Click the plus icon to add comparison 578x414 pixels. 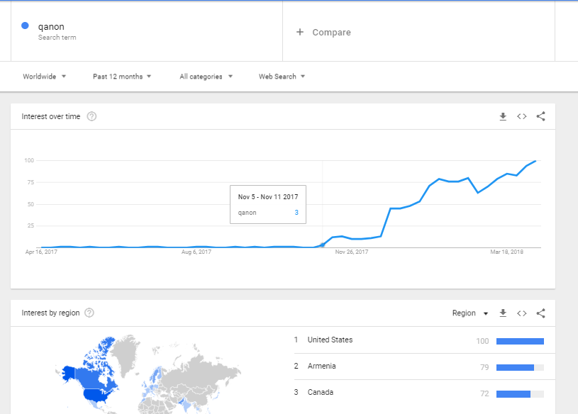300,32
